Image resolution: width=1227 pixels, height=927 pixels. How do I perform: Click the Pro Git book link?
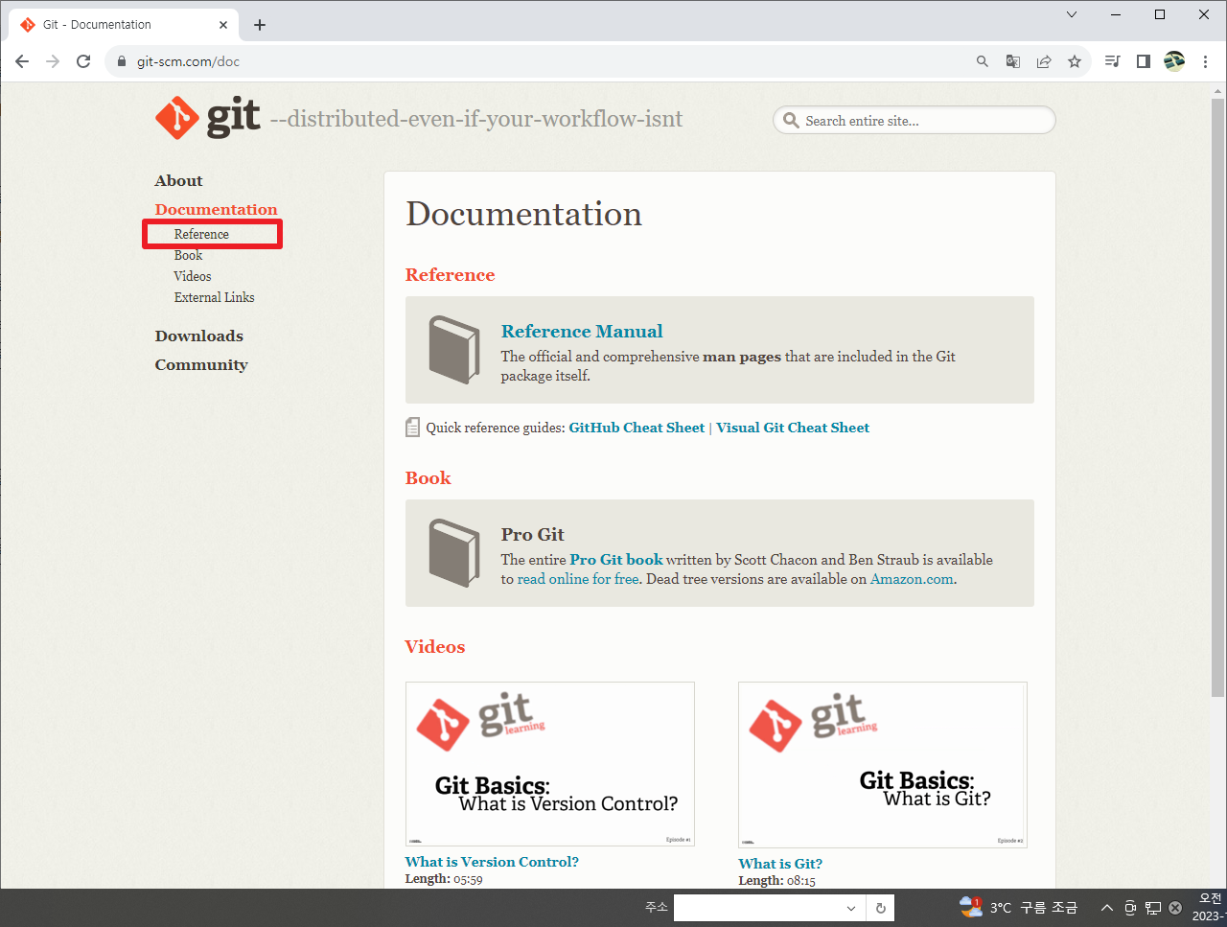coord(616,559)
